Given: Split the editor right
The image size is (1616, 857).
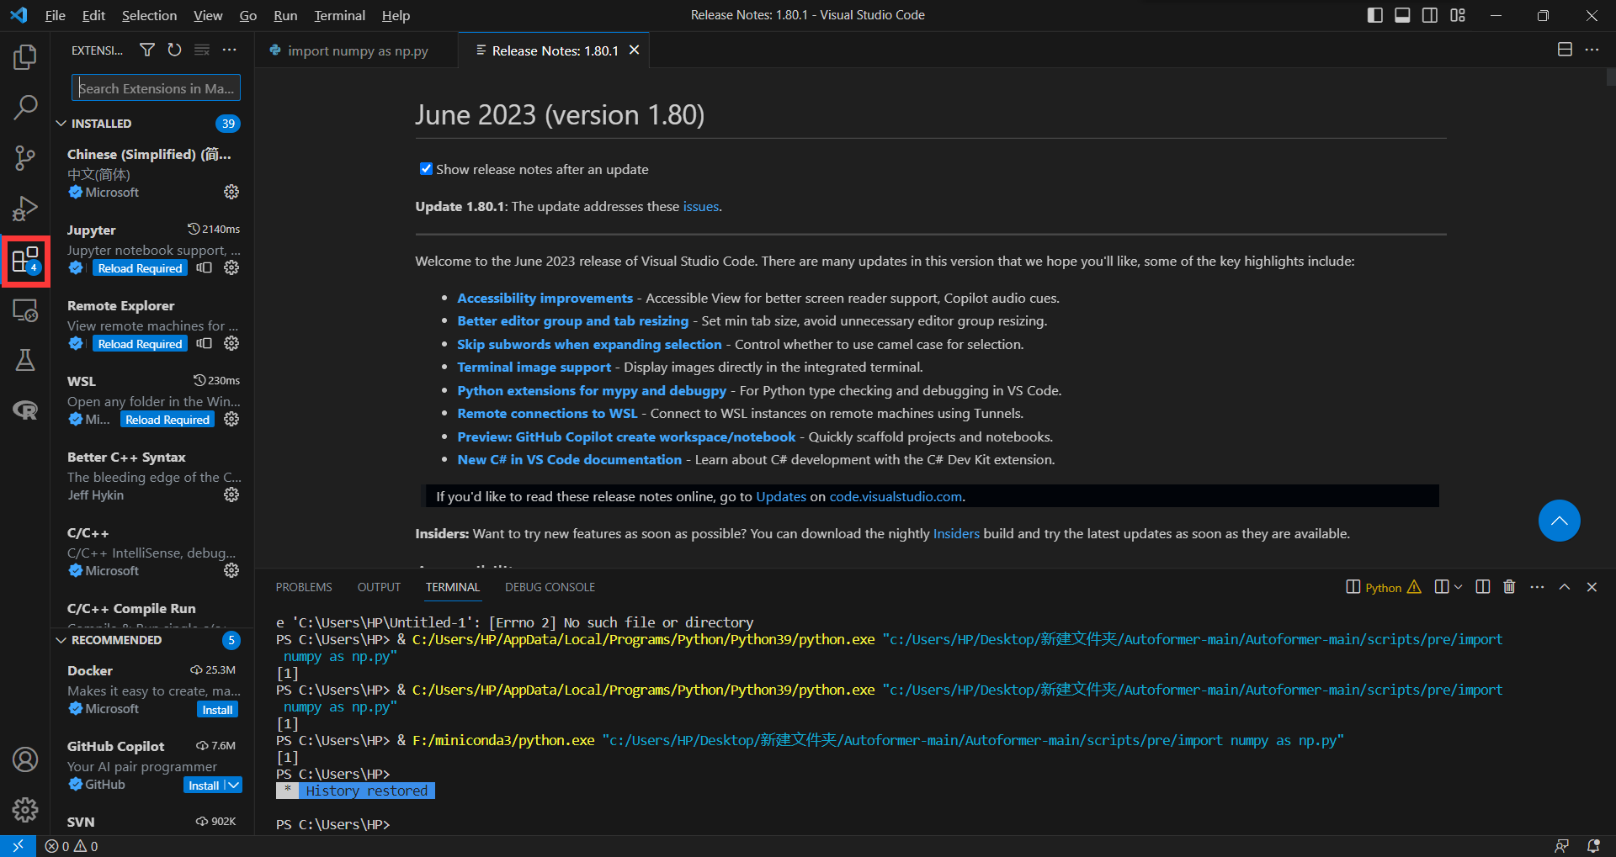Looking at the screenshot, I should tap(1565, 50).
